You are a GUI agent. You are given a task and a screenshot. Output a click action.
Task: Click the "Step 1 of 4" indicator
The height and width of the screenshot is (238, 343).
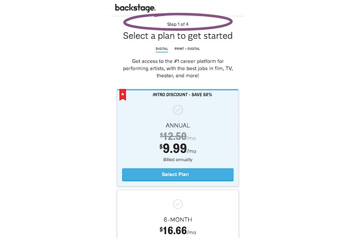coord(178,24)
